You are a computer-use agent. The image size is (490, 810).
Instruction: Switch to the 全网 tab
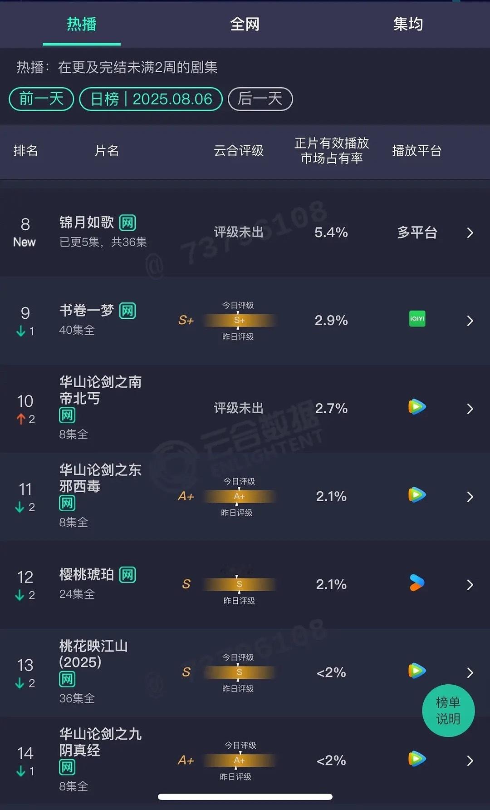click(245, 24)
